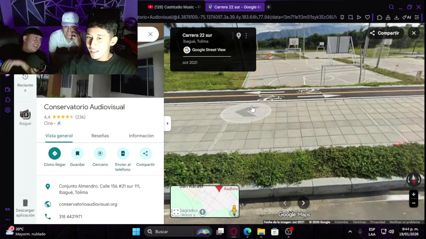This screenshot has width=426, height=239.
Task: Click the Compartir button on Street View
Action: (384, 33)
